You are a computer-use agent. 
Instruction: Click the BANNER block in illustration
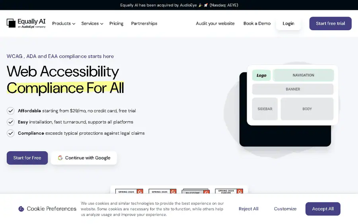(293, 89)
